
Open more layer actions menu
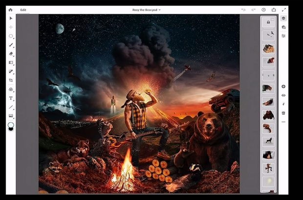(283, 122)
